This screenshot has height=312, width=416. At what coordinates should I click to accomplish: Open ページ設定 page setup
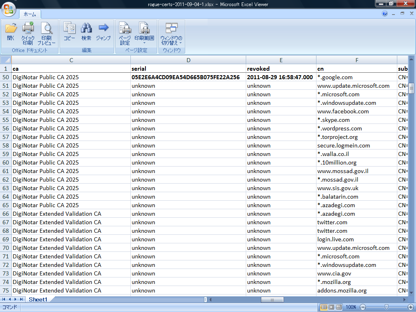click(x=125, y=33)
